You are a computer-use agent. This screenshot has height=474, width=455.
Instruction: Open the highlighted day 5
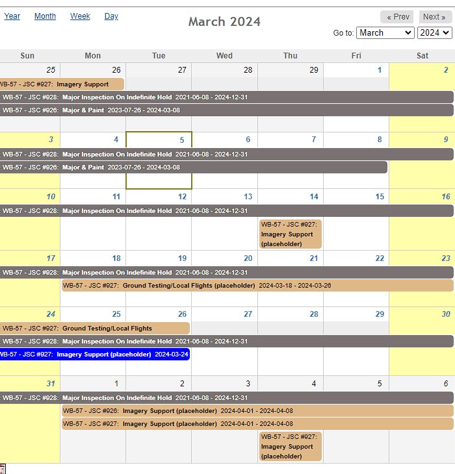(182, 140)
